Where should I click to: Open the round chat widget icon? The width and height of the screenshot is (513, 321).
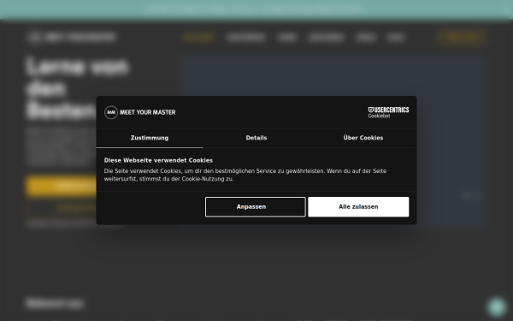coord(497,306)
